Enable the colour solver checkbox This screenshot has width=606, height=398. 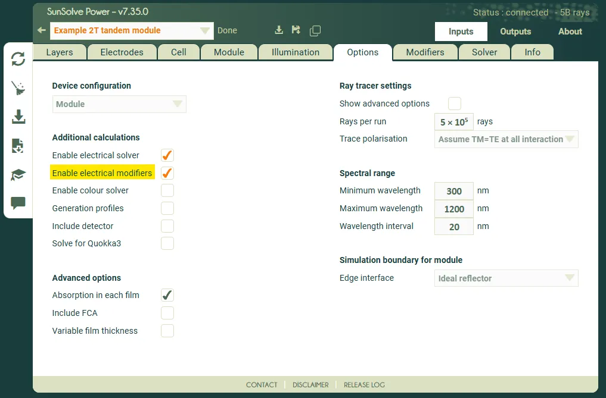[x=167, y=190]
